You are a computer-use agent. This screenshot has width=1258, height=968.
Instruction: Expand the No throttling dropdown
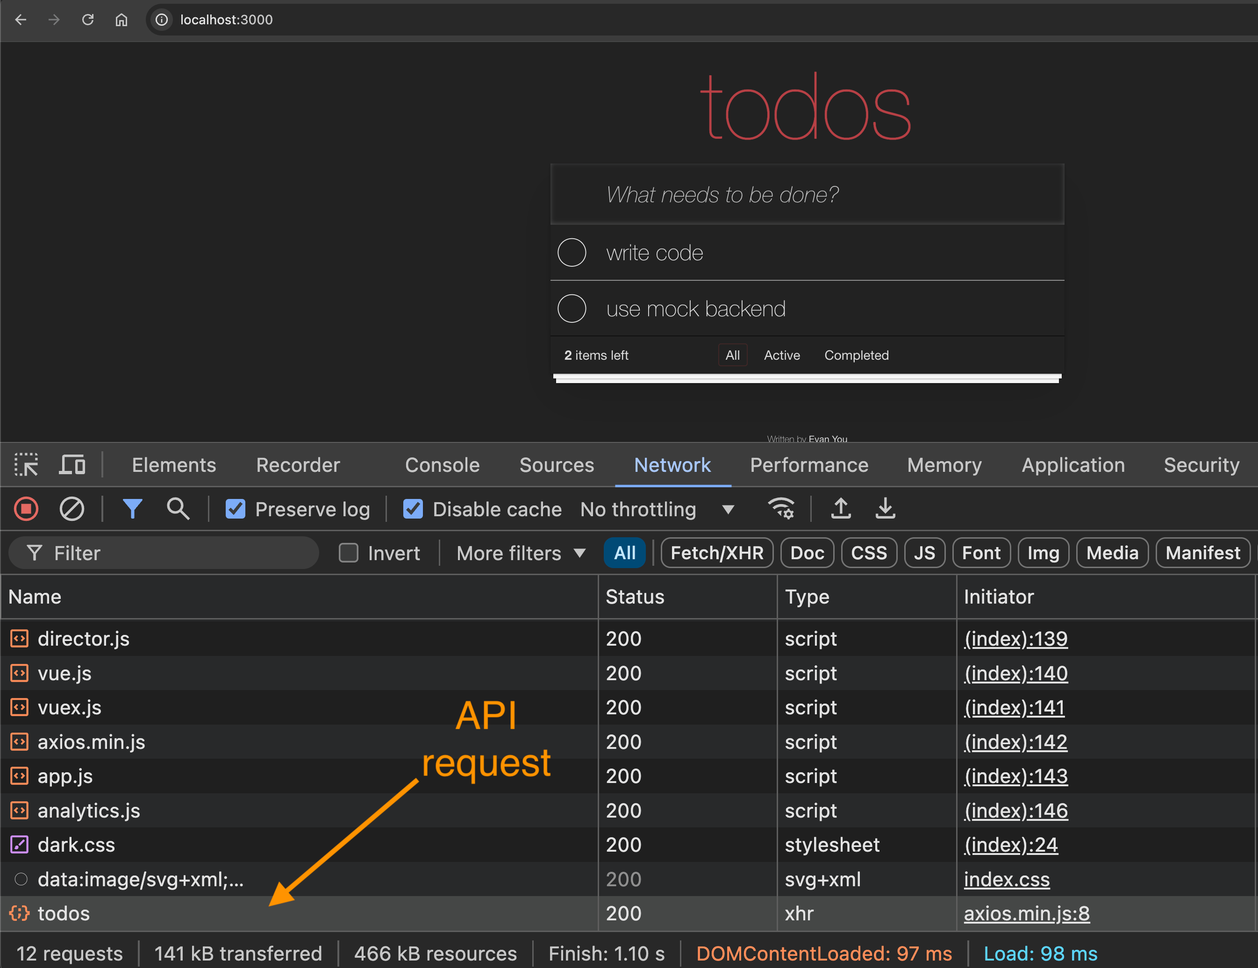click(x=730, y=508)
